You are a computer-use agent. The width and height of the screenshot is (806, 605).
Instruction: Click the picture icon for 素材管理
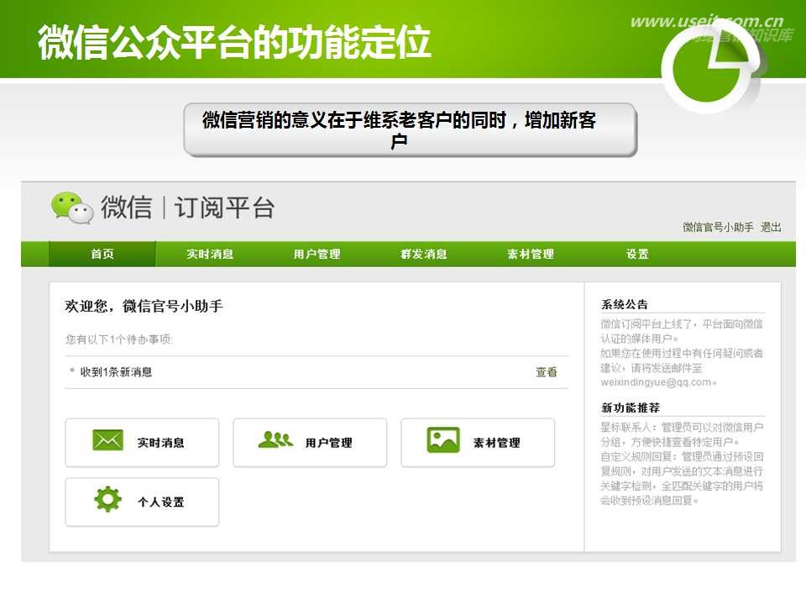click(443, 440)
